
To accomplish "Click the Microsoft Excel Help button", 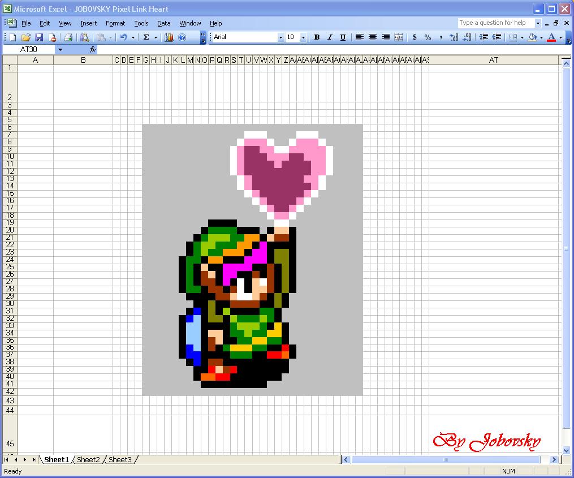I will [182, 37].
